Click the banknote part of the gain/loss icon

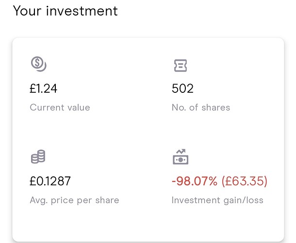(x=181, y=160)
